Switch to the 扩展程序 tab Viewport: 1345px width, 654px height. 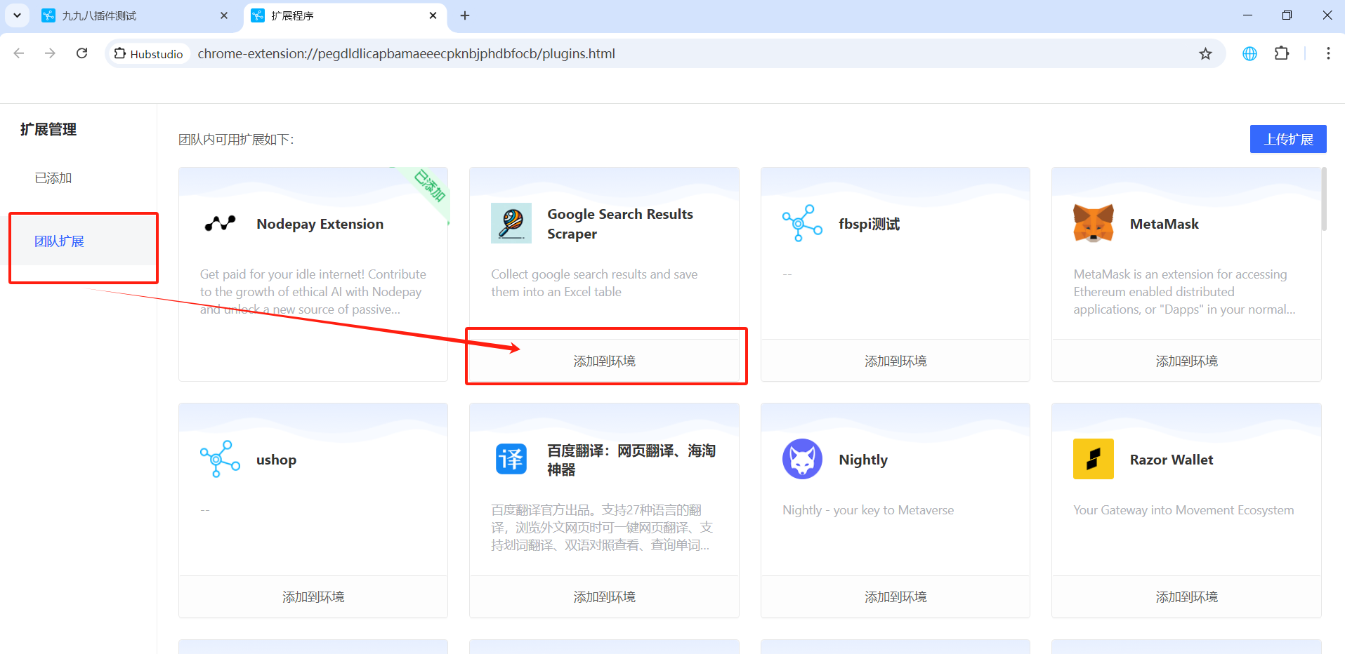click(346, 15)
